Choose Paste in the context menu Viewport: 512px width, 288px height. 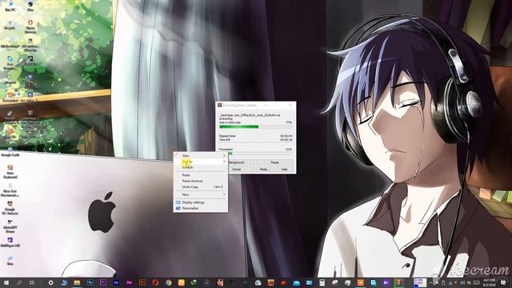pyautogui.click(x=201, y=175)
